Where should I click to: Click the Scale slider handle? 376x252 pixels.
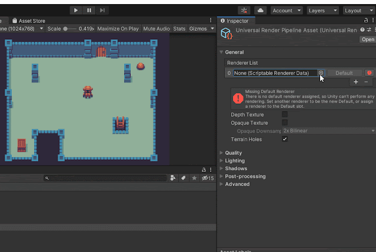tap(65, 29)
